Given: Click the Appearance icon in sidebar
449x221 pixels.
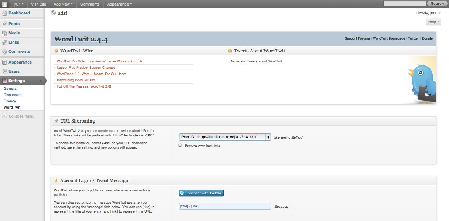Looking at the screenshot, I should click(4, 62).
